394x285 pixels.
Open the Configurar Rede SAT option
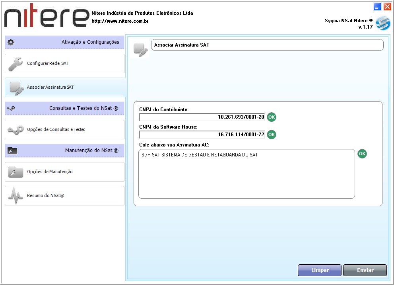point(64,64)
